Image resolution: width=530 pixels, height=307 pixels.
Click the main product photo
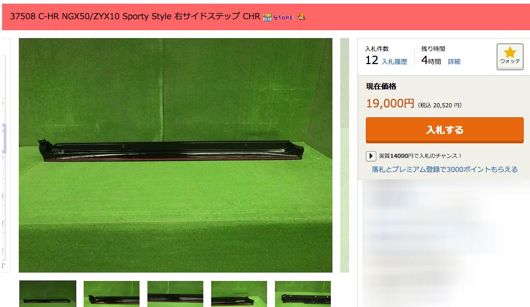click(176, 155)
